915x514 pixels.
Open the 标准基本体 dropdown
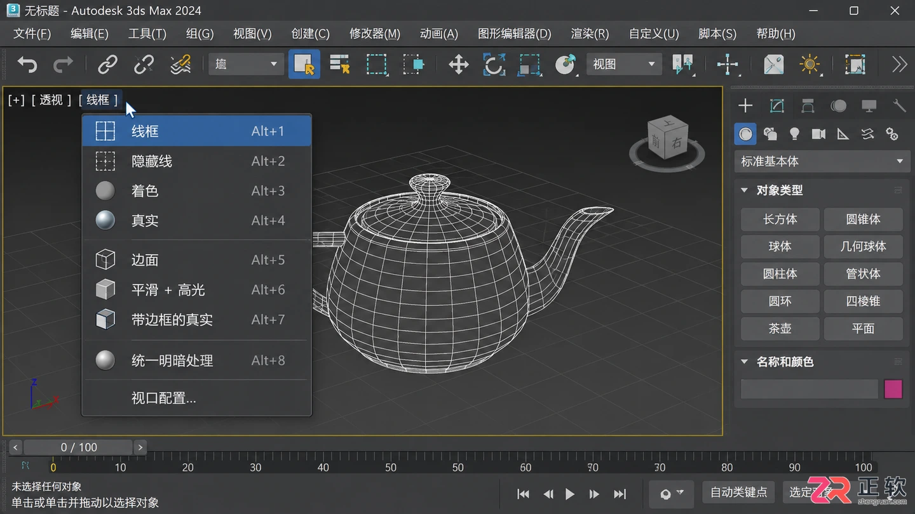click(x=822, y=161)
